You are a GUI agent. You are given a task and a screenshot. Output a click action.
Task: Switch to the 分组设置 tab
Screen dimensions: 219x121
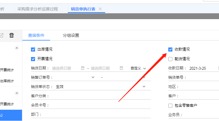[71, 35]
